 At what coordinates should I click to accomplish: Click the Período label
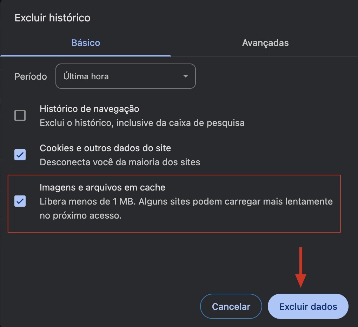tap(31, 76)
